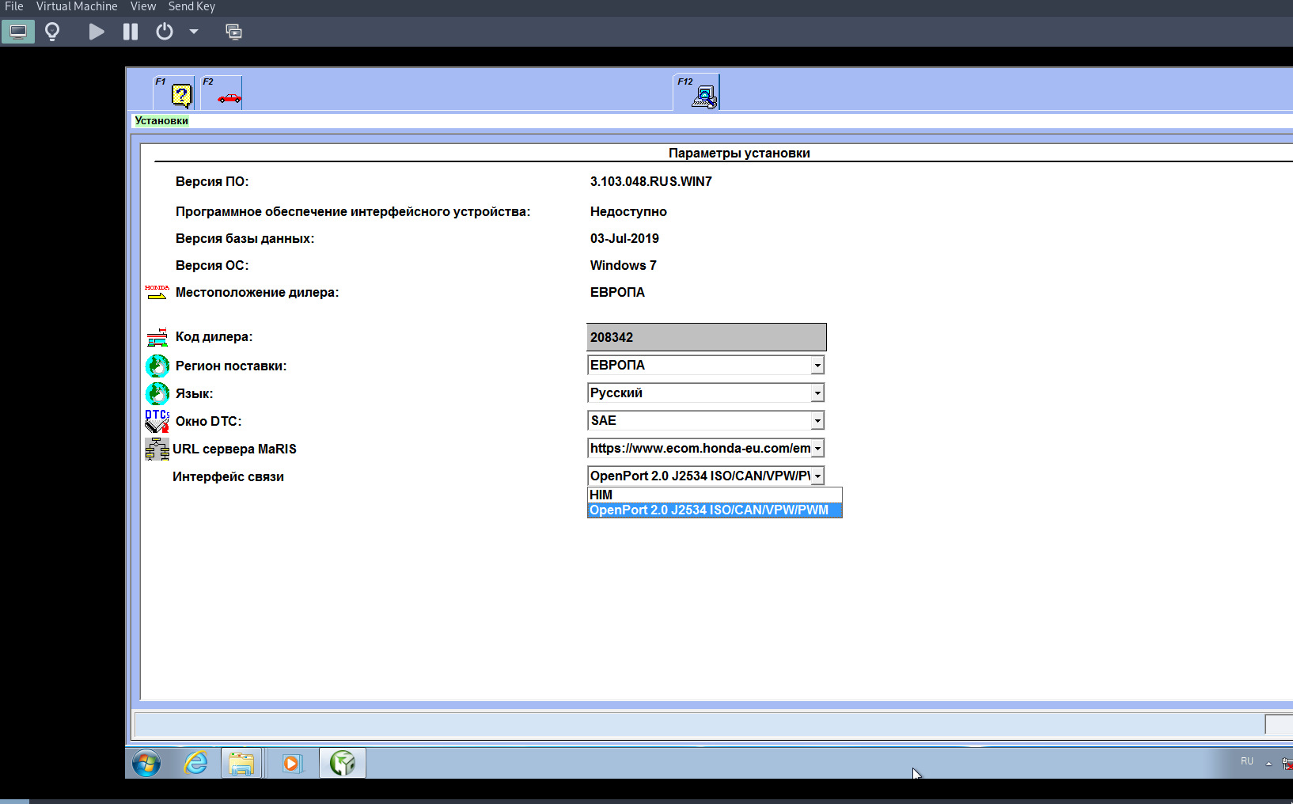
Task: Select HIM from interface list
Action: (715, 495)
